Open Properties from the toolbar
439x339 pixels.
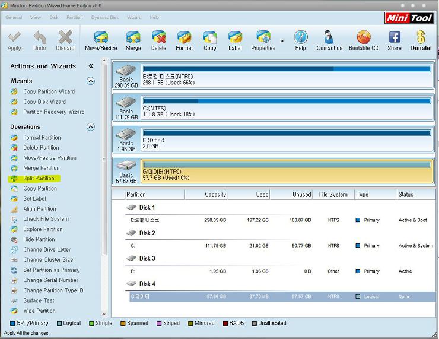tap(263, 40)
